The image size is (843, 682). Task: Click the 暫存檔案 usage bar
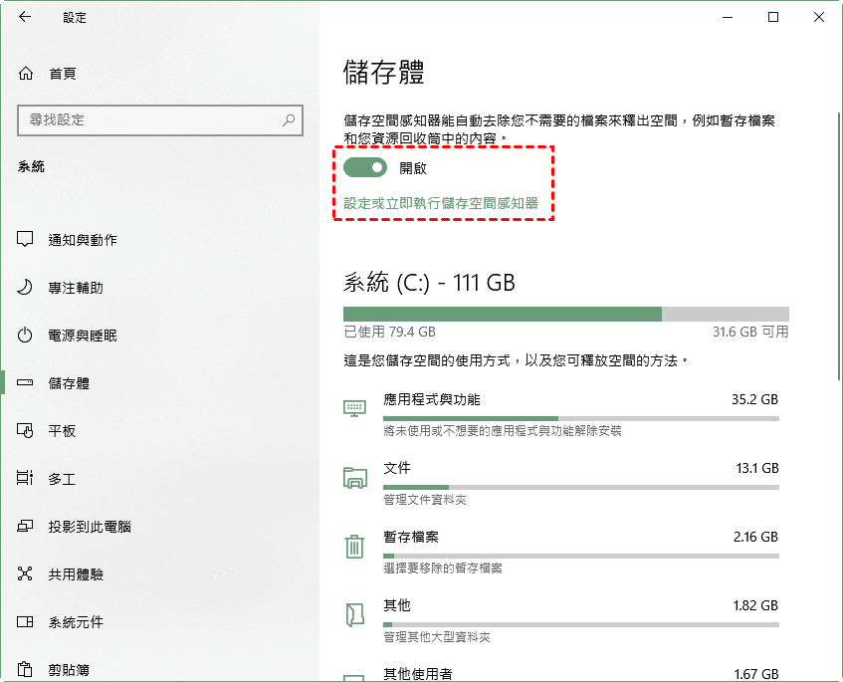(x=581, y=556)
